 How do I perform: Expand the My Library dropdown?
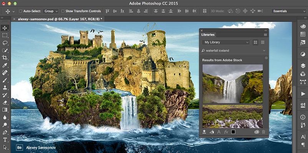point(226,42)
